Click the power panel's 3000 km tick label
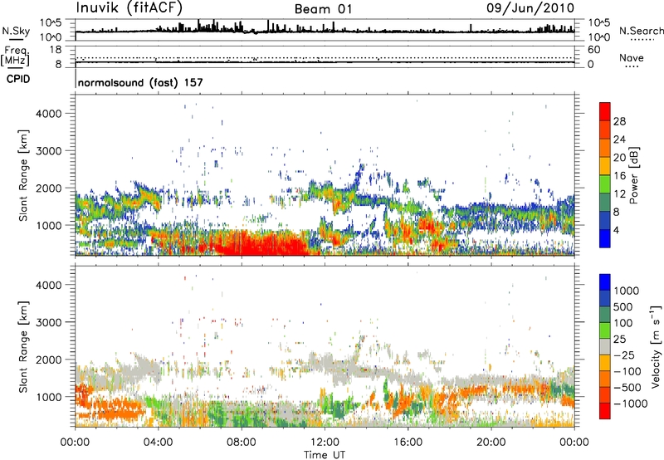This screenshot has height=460, width=664. (48, 151)
